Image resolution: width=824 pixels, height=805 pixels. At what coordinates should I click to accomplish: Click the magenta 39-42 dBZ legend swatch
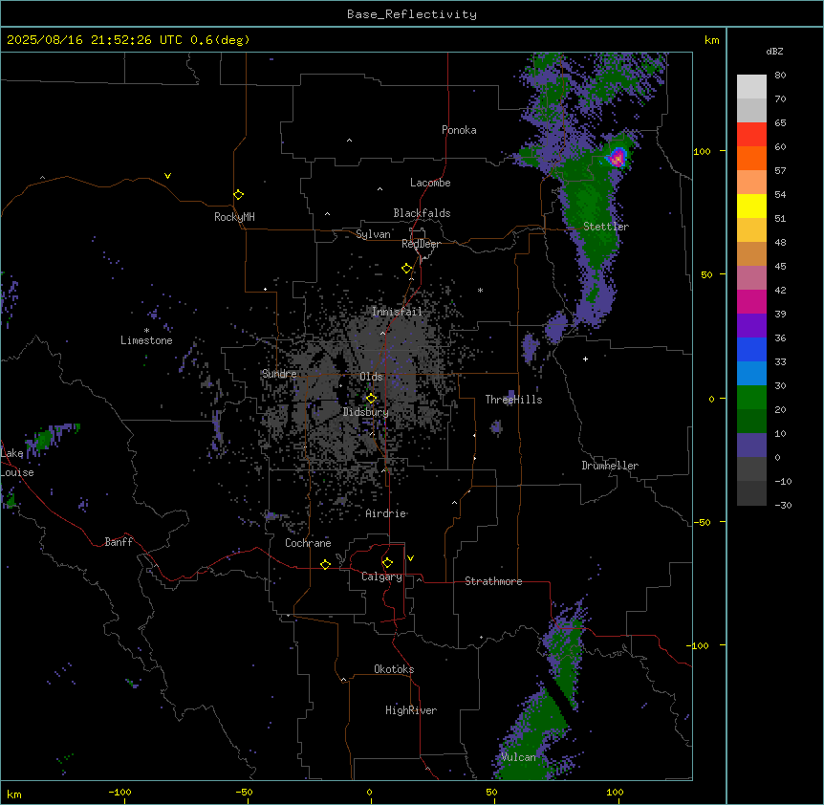751,301
